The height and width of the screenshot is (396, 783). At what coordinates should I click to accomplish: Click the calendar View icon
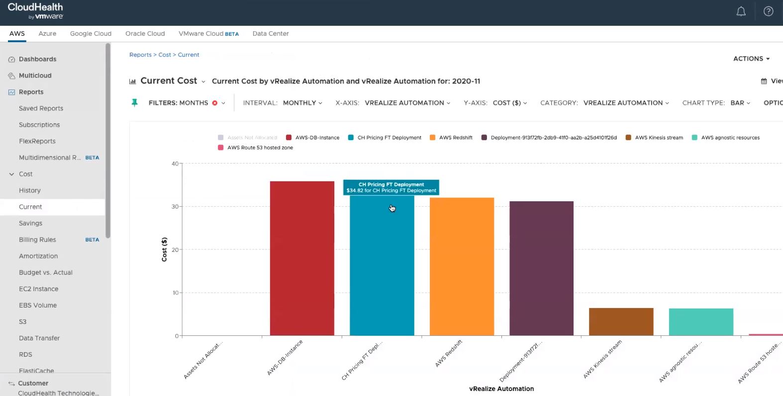(764, 81)
